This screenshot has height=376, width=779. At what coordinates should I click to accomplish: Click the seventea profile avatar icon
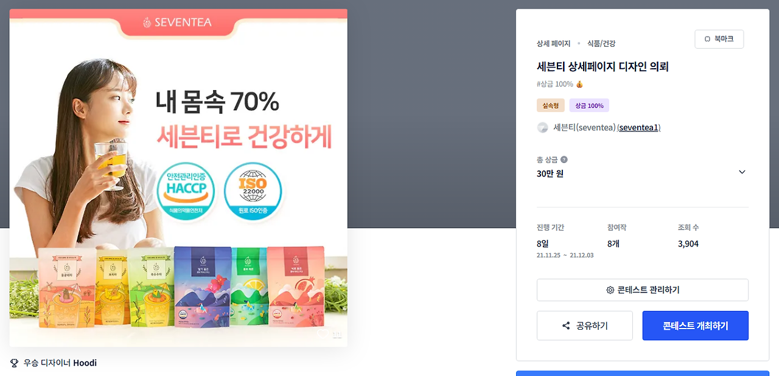[x=542, y=128]
